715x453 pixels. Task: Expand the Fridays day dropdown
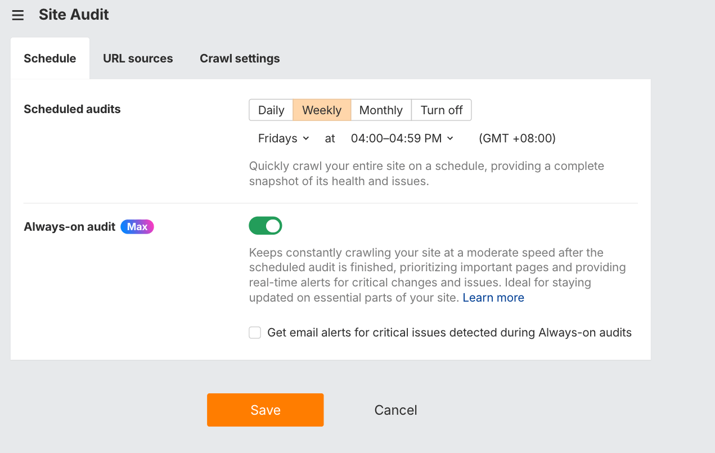point(284,138)
